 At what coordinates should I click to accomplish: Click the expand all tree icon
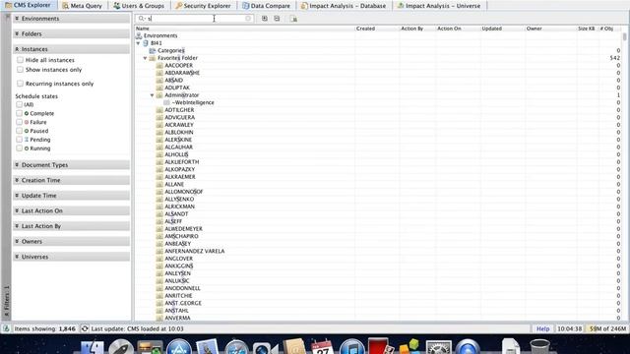point(265,19)
